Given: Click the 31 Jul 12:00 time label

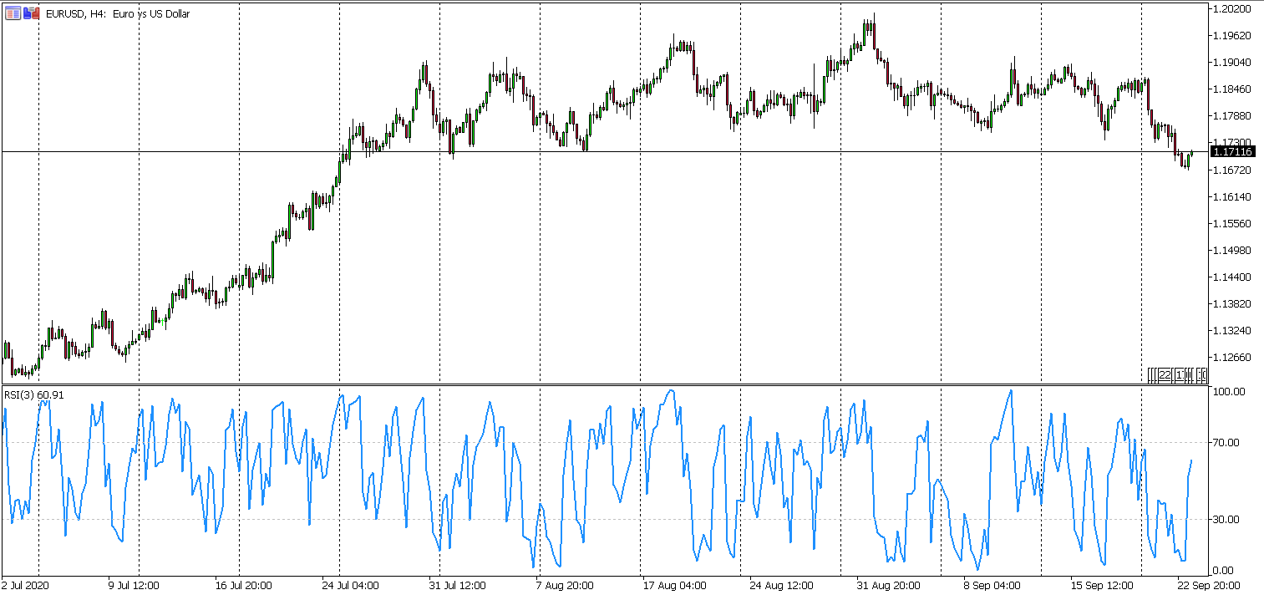Looking at the screenshot, I should [x=457, y=586].
